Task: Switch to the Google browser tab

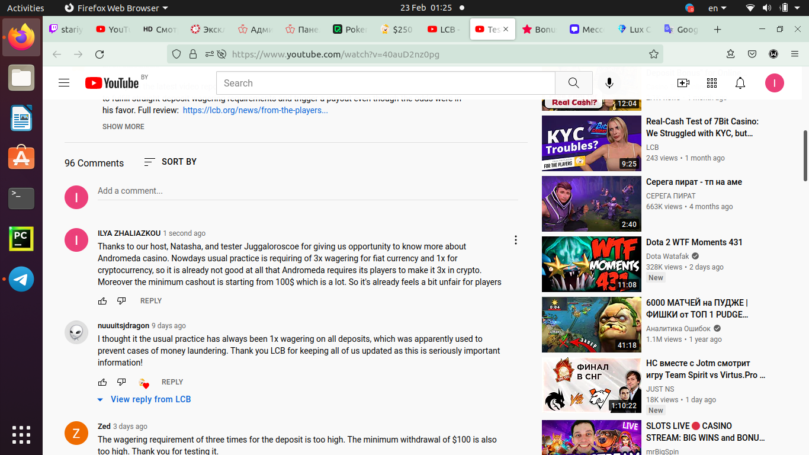Action: pyautogui.click(x=681, y=30)
